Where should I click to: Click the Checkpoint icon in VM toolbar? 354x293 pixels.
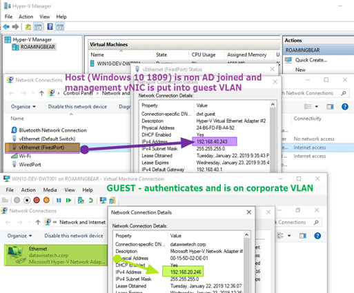81,200
